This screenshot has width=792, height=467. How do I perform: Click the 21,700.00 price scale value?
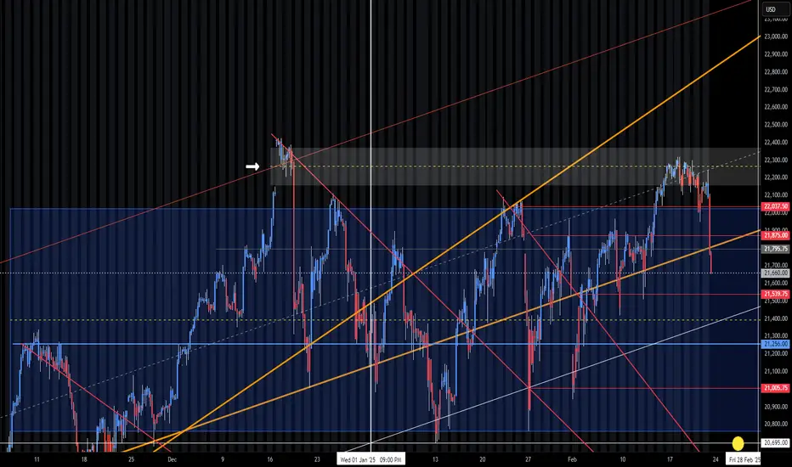[776, 265]
